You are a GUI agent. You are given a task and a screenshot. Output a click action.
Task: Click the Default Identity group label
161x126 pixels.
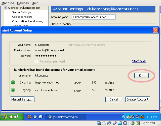(x=62, y=24)
